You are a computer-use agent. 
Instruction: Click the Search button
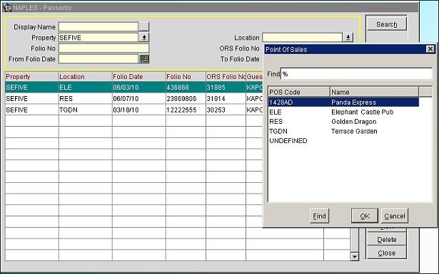(x=386, y=24)
